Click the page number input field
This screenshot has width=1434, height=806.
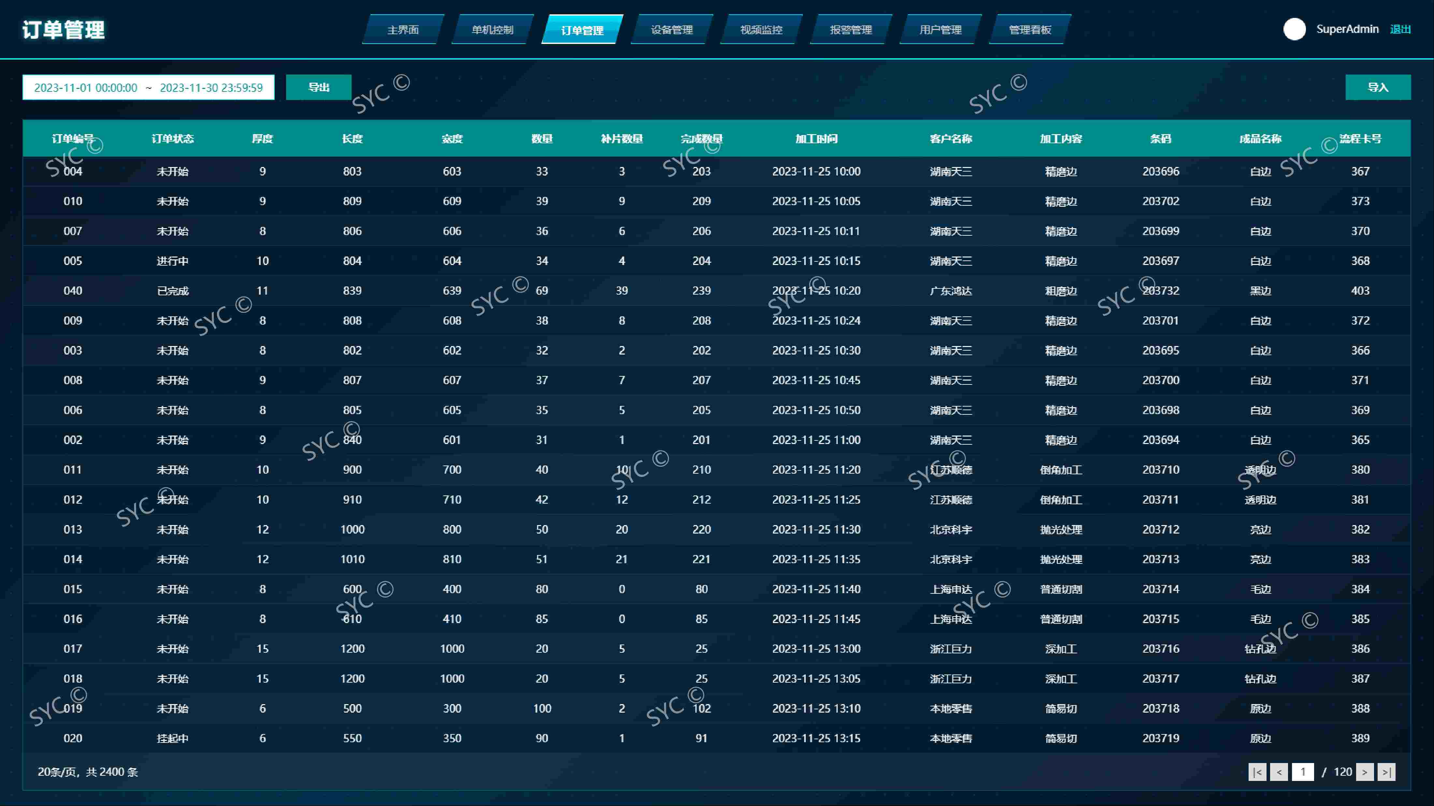point(1303,771)
